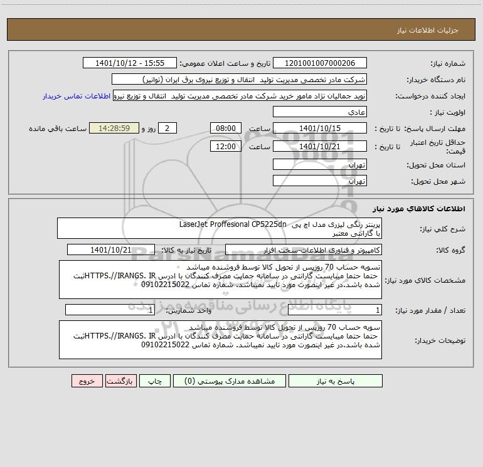Click the response deadline date 1401/10/15
The height and width of the screenshot is (467, 483).
pyautogui.click(x=320, y=129)
